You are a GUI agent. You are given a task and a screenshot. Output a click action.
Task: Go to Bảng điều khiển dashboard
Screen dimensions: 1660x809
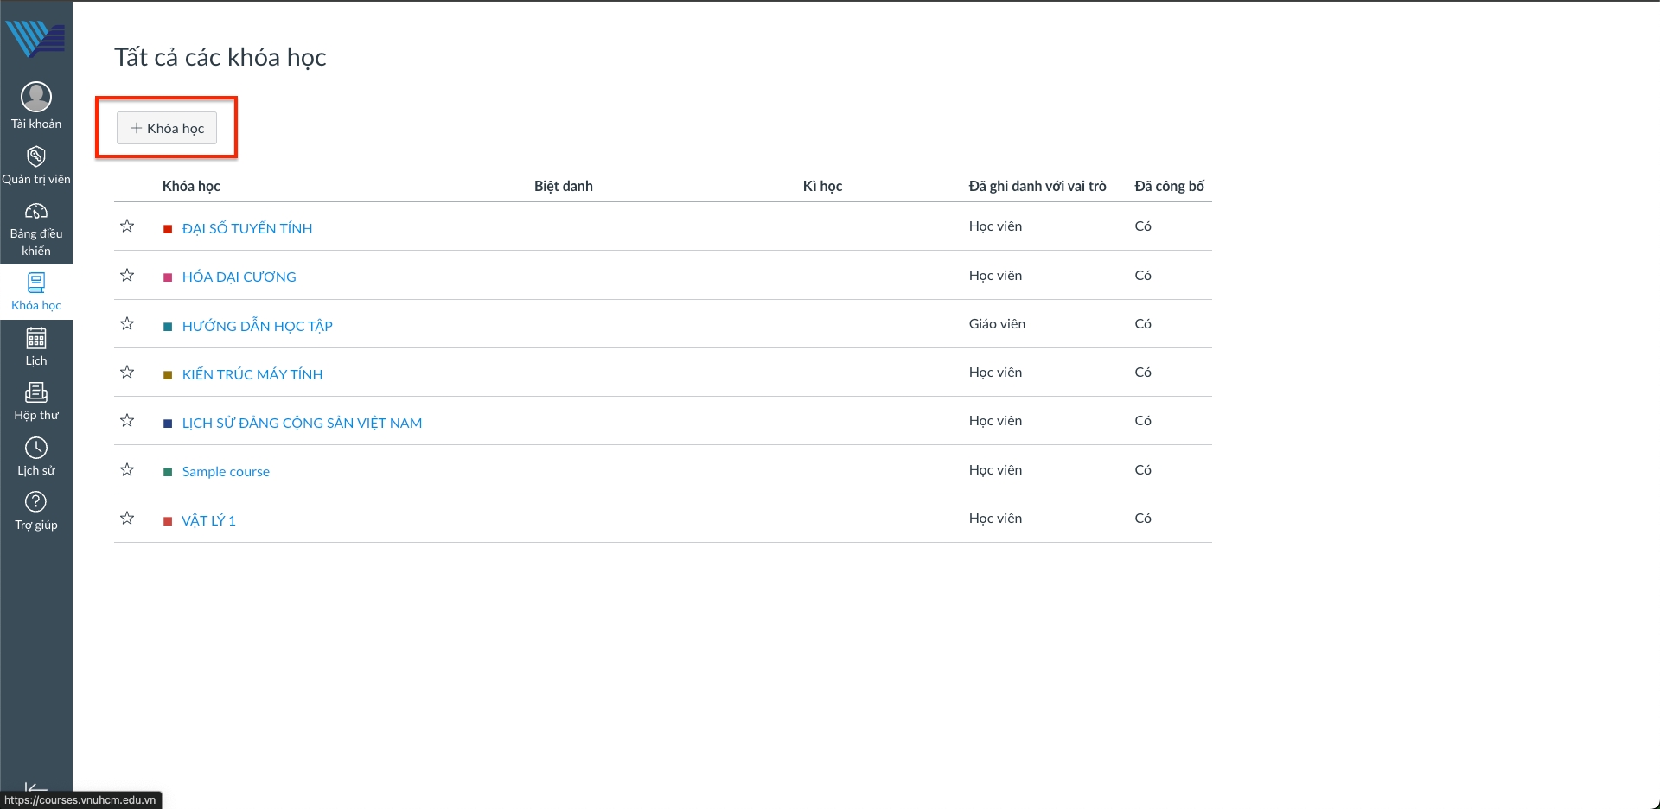[36, 213]
